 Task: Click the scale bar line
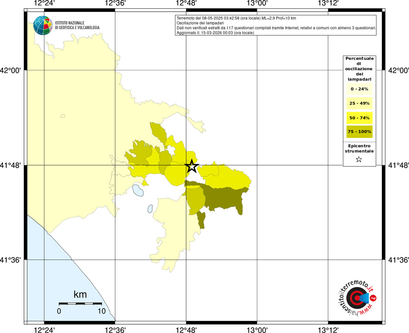[x=80, y=304]
